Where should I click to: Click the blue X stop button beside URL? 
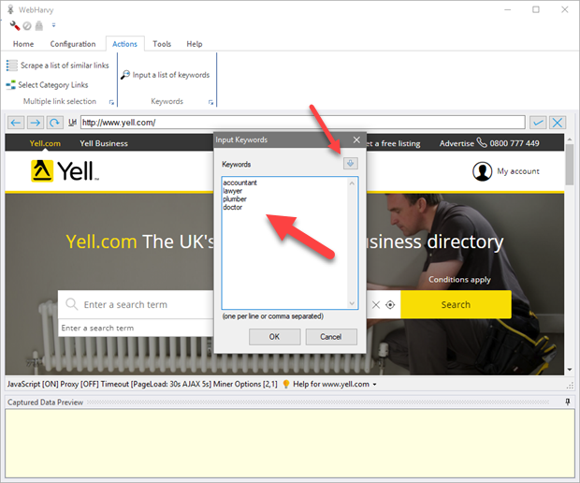pos(558,123)
